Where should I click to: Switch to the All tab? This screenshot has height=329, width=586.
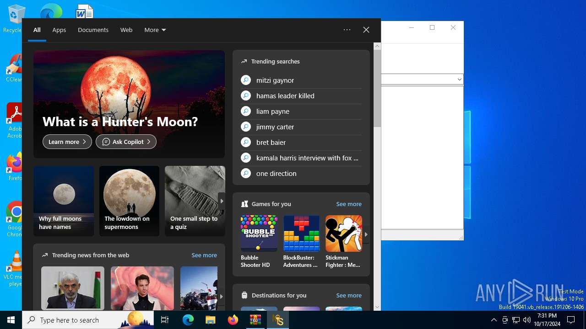tap(37, 30)
